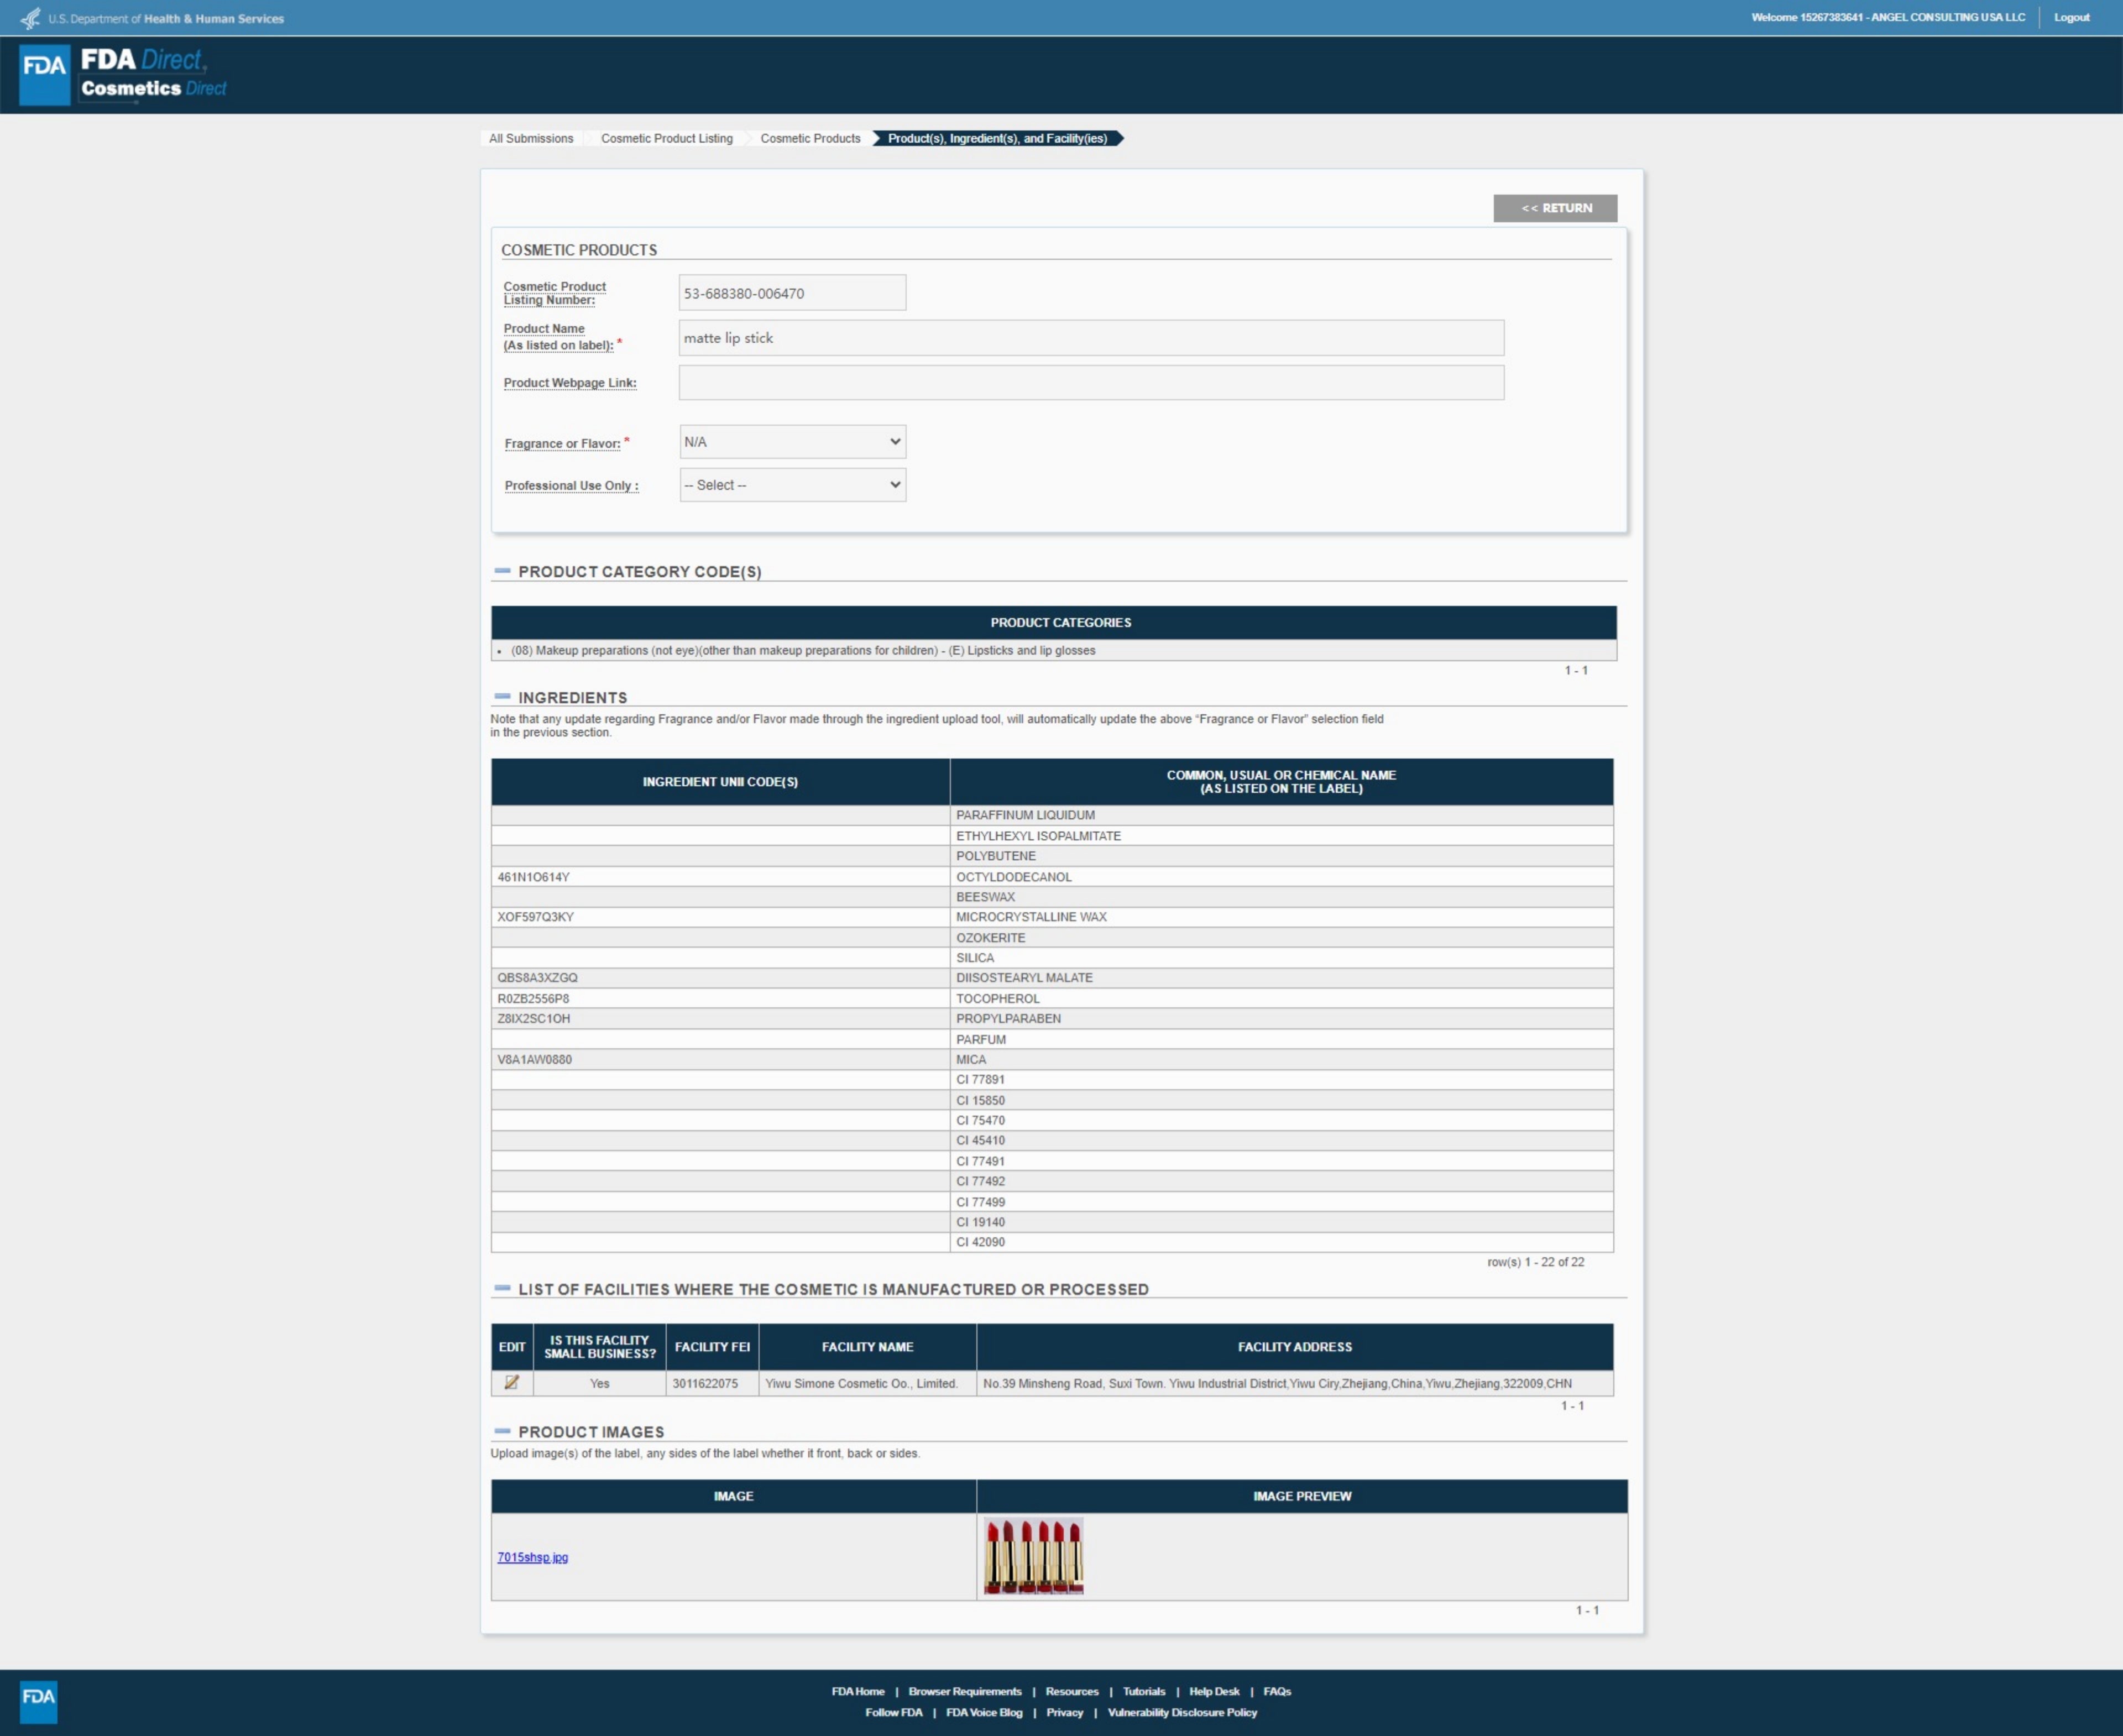Click the lipstick image preview thumbnail
Viewport: 2123px width, 1736px height.
[x=1033, y=1556]
